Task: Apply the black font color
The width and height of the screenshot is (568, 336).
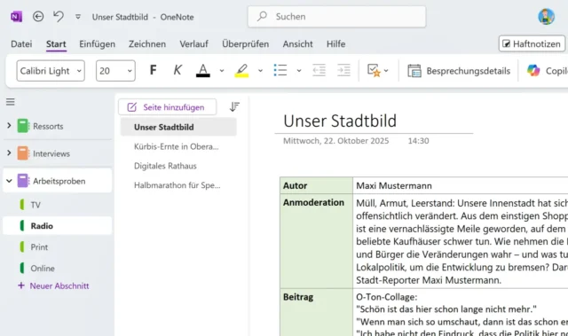Action: pos(203,70)
